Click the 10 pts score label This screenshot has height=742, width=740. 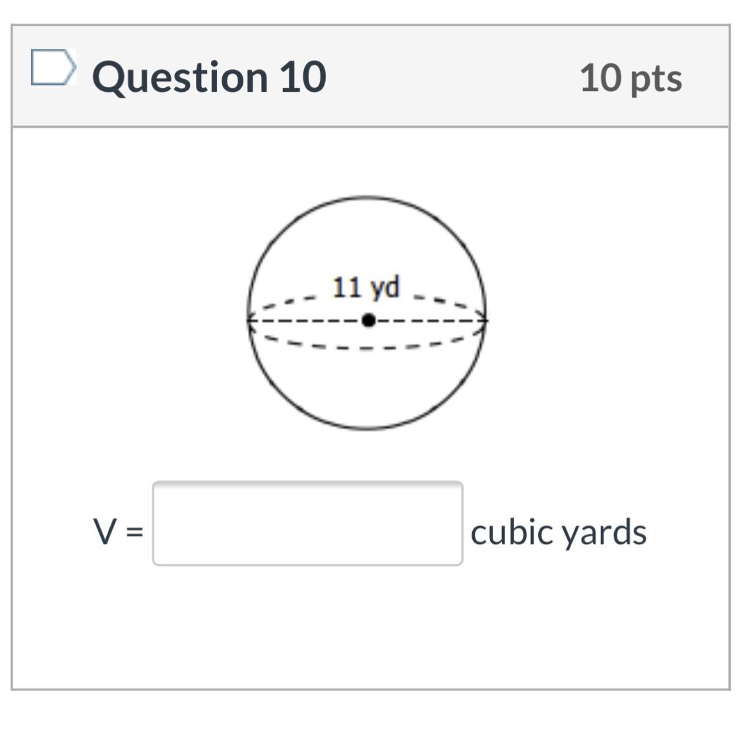pos(631,78)
